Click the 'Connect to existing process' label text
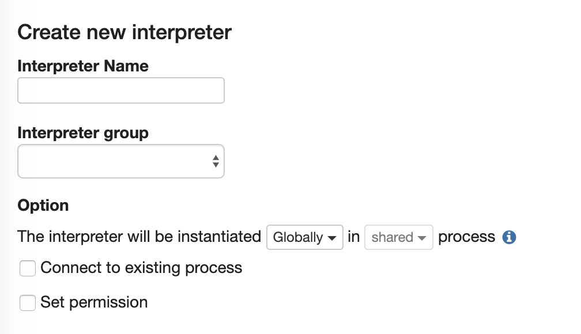Image resolution: width=581 pixels, height=334 pixels. click(x=141, y=268)
